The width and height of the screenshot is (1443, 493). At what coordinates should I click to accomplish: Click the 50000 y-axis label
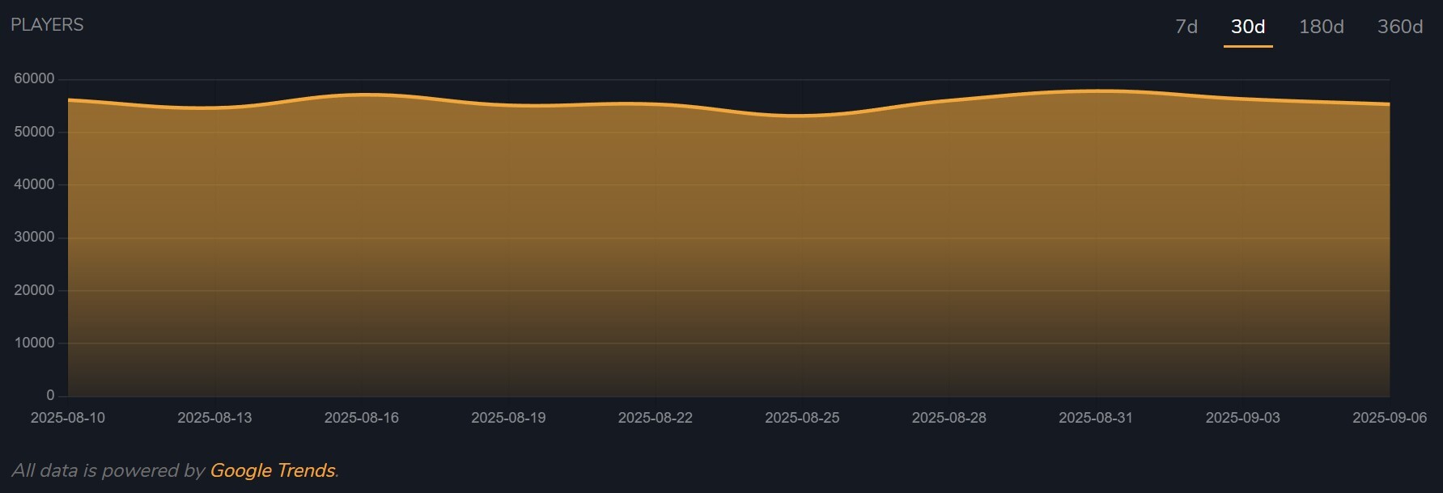(x=34, y=132)
